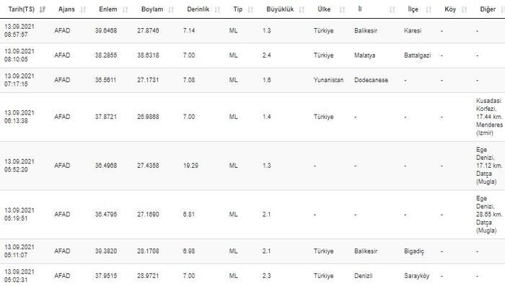Image resolution: width=505 pixels, height=286 pixels.
Task: Click the Köy column sort icon
Action: pyautogui.click(x=464, y=9)
